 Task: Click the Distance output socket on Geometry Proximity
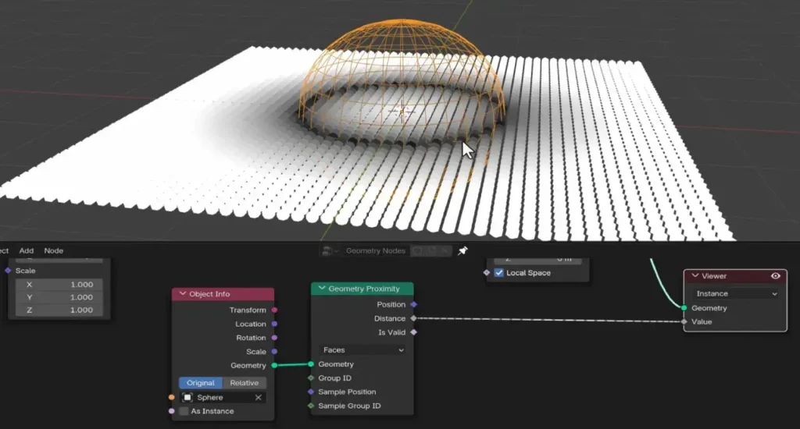click(x=413, y=318)
